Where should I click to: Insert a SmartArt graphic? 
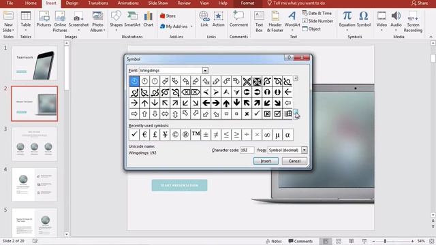pyautogui.click(x=132, y=19)
